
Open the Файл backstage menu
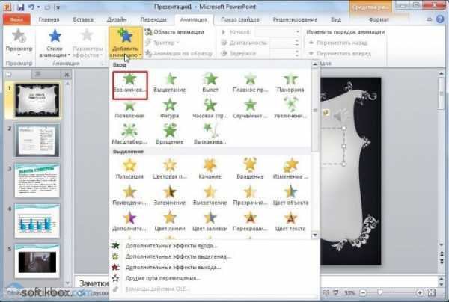17,19
